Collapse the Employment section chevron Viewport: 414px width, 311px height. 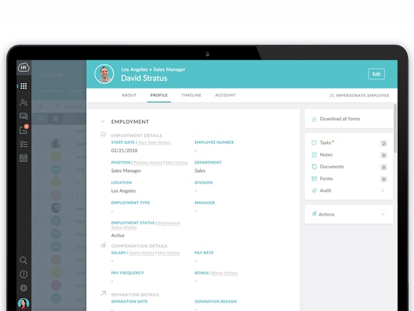click(103, 122)
